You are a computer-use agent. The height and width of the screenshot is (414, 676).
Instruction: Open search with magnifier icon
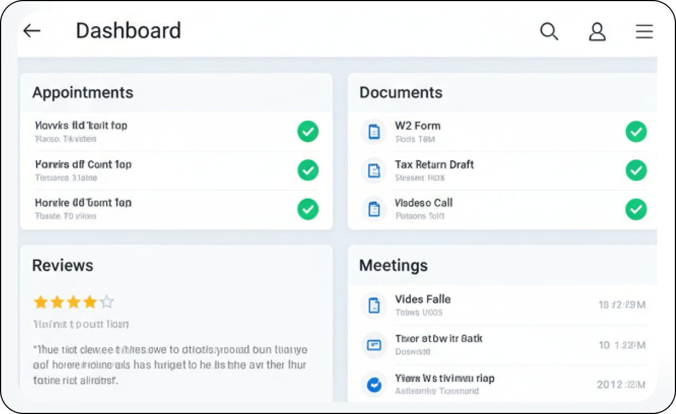(549, 31)
